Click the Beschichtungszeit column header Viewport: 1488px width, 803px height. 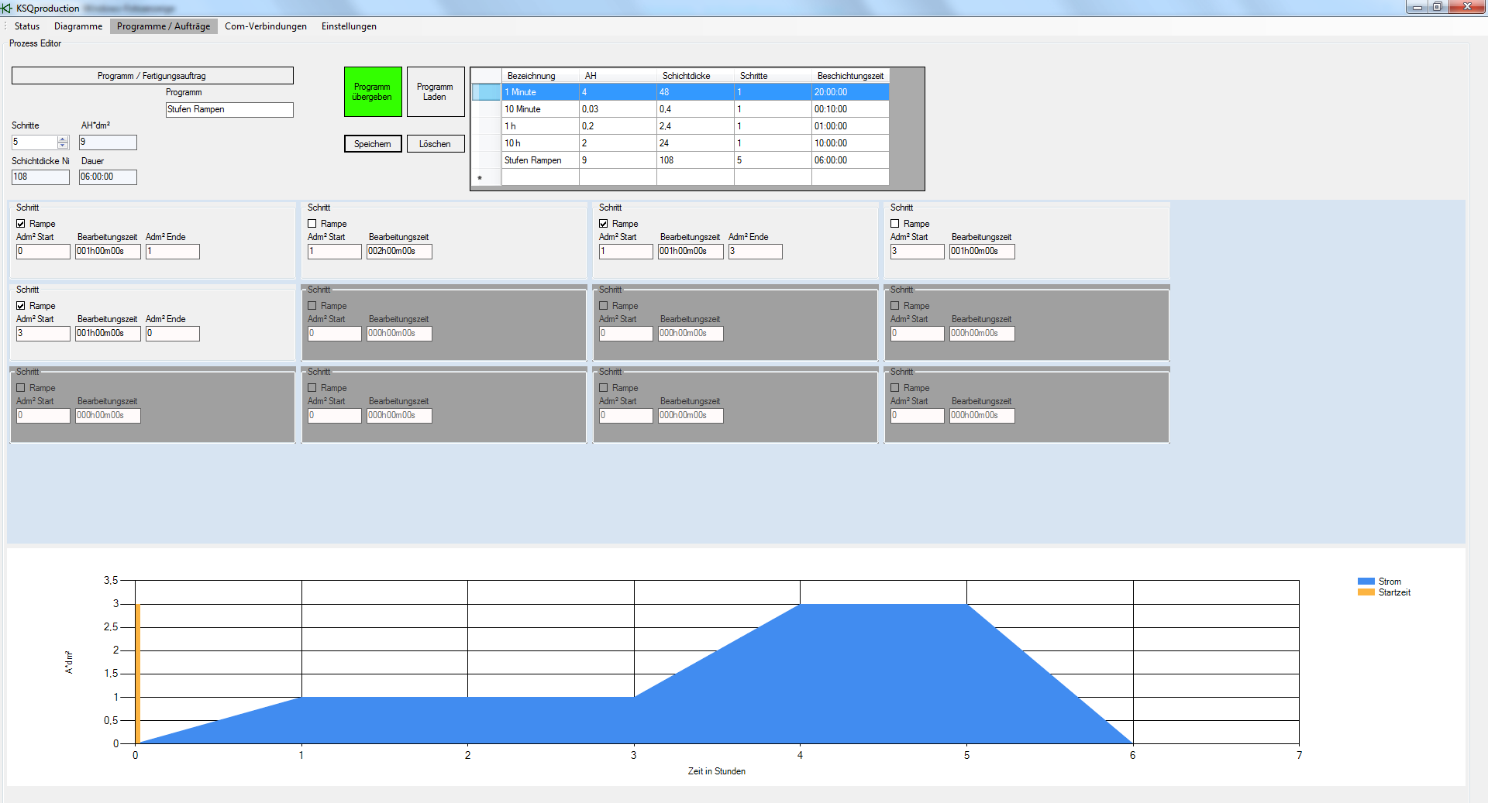pos(850,76)
